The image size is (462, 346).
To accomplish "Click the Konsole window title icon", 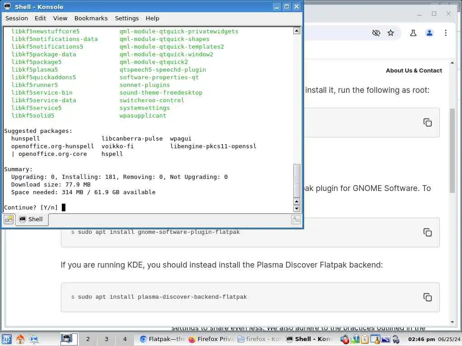I will tap(7, 6).
